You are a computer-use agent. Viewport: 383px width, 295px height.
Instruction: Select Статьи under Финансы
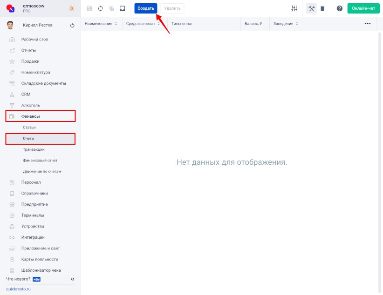tap(29, 127)
